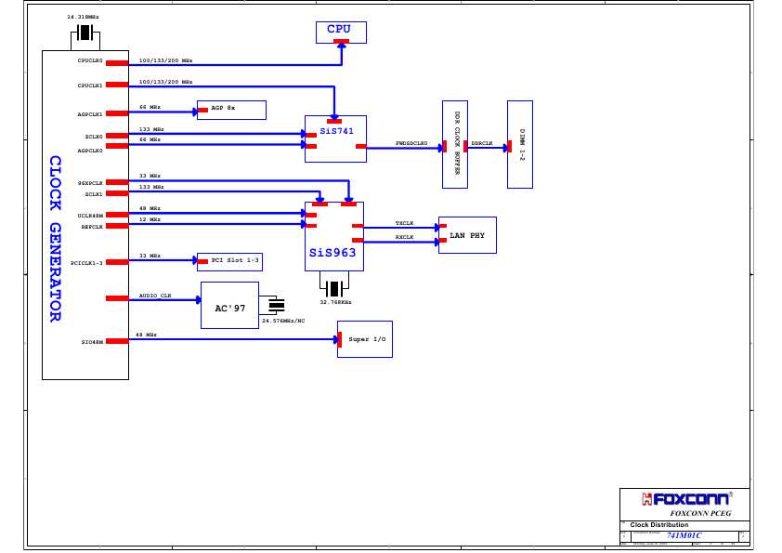
Task: Click the 24.576MHz crystal symbol beside AC'97
Action: click(275, 305)
